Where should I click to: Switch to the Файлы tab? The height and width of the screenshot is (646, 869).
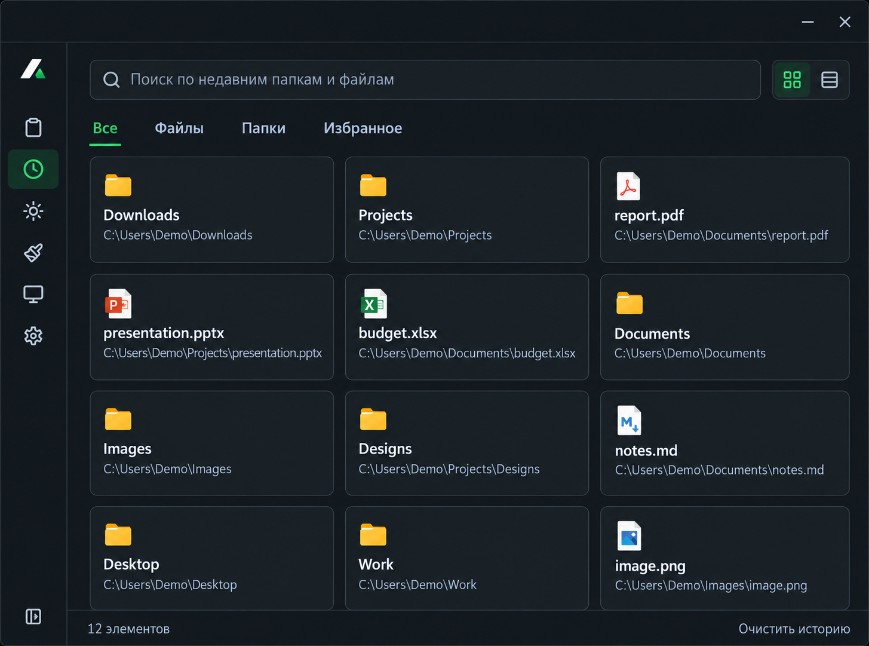[179, 128]
